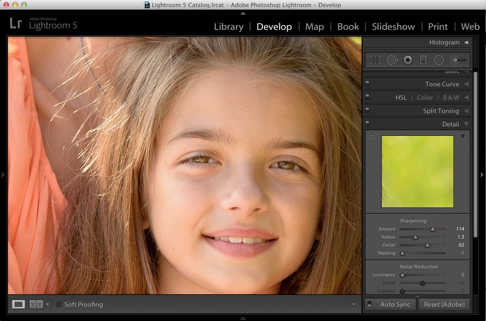
Task: Adjust the Sharpening Amount slider
Action: pos(433,229)
